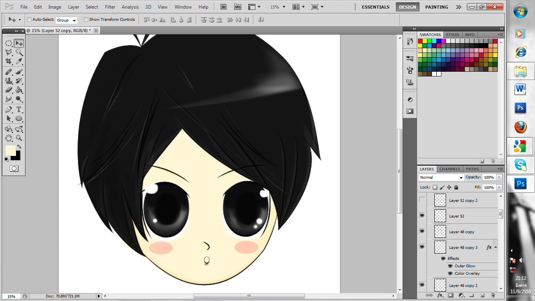
Task: Choose the Magic Wand tool
Action: [x=19, y=52]
